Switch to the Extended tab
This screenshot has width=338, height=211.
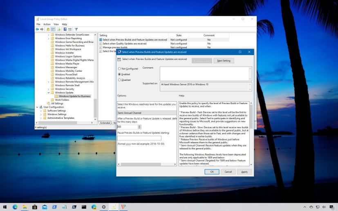click(105, 123)
